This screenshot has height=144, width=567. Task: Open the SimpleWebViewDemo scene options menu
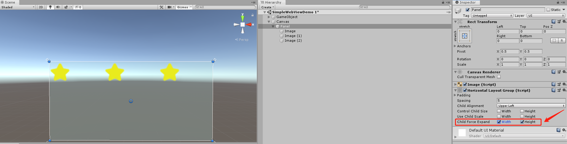coord(449,12)
